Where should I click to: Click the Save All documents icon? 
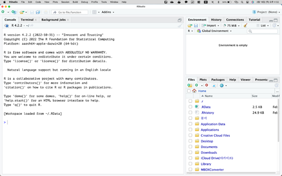click(x=38, y=12)
